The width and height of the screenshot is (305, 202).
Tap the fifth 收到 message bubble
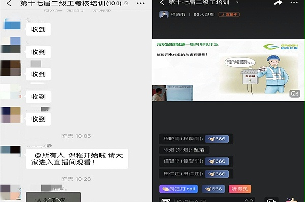38,119
